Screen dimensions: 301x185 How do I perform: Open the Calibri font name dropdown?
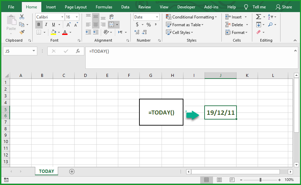(x=62, y=17)
